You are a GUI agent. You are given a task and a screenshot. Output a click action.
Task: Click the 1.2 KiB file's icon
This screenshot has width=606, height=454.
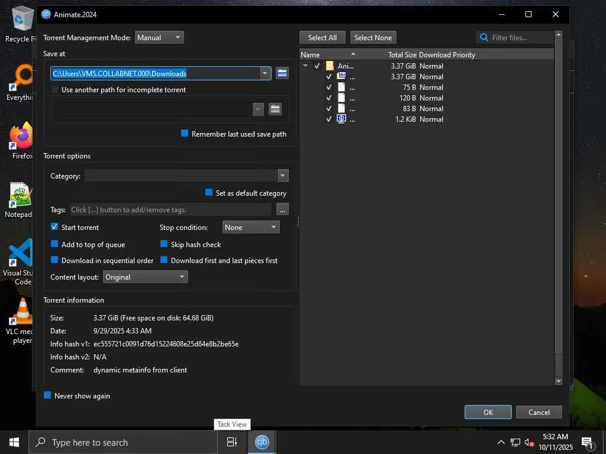tap(341, 119)
